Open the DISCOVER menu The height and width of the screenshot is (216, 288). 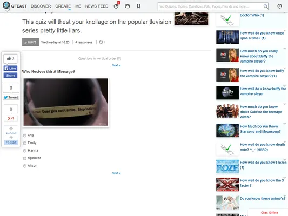pyautogui.click(x=41, y=6)
